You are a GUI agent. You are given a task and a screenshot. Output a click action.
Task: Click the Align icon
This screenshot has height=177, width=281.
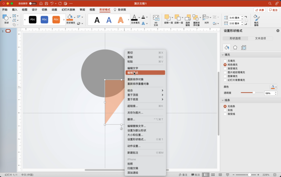205,18
